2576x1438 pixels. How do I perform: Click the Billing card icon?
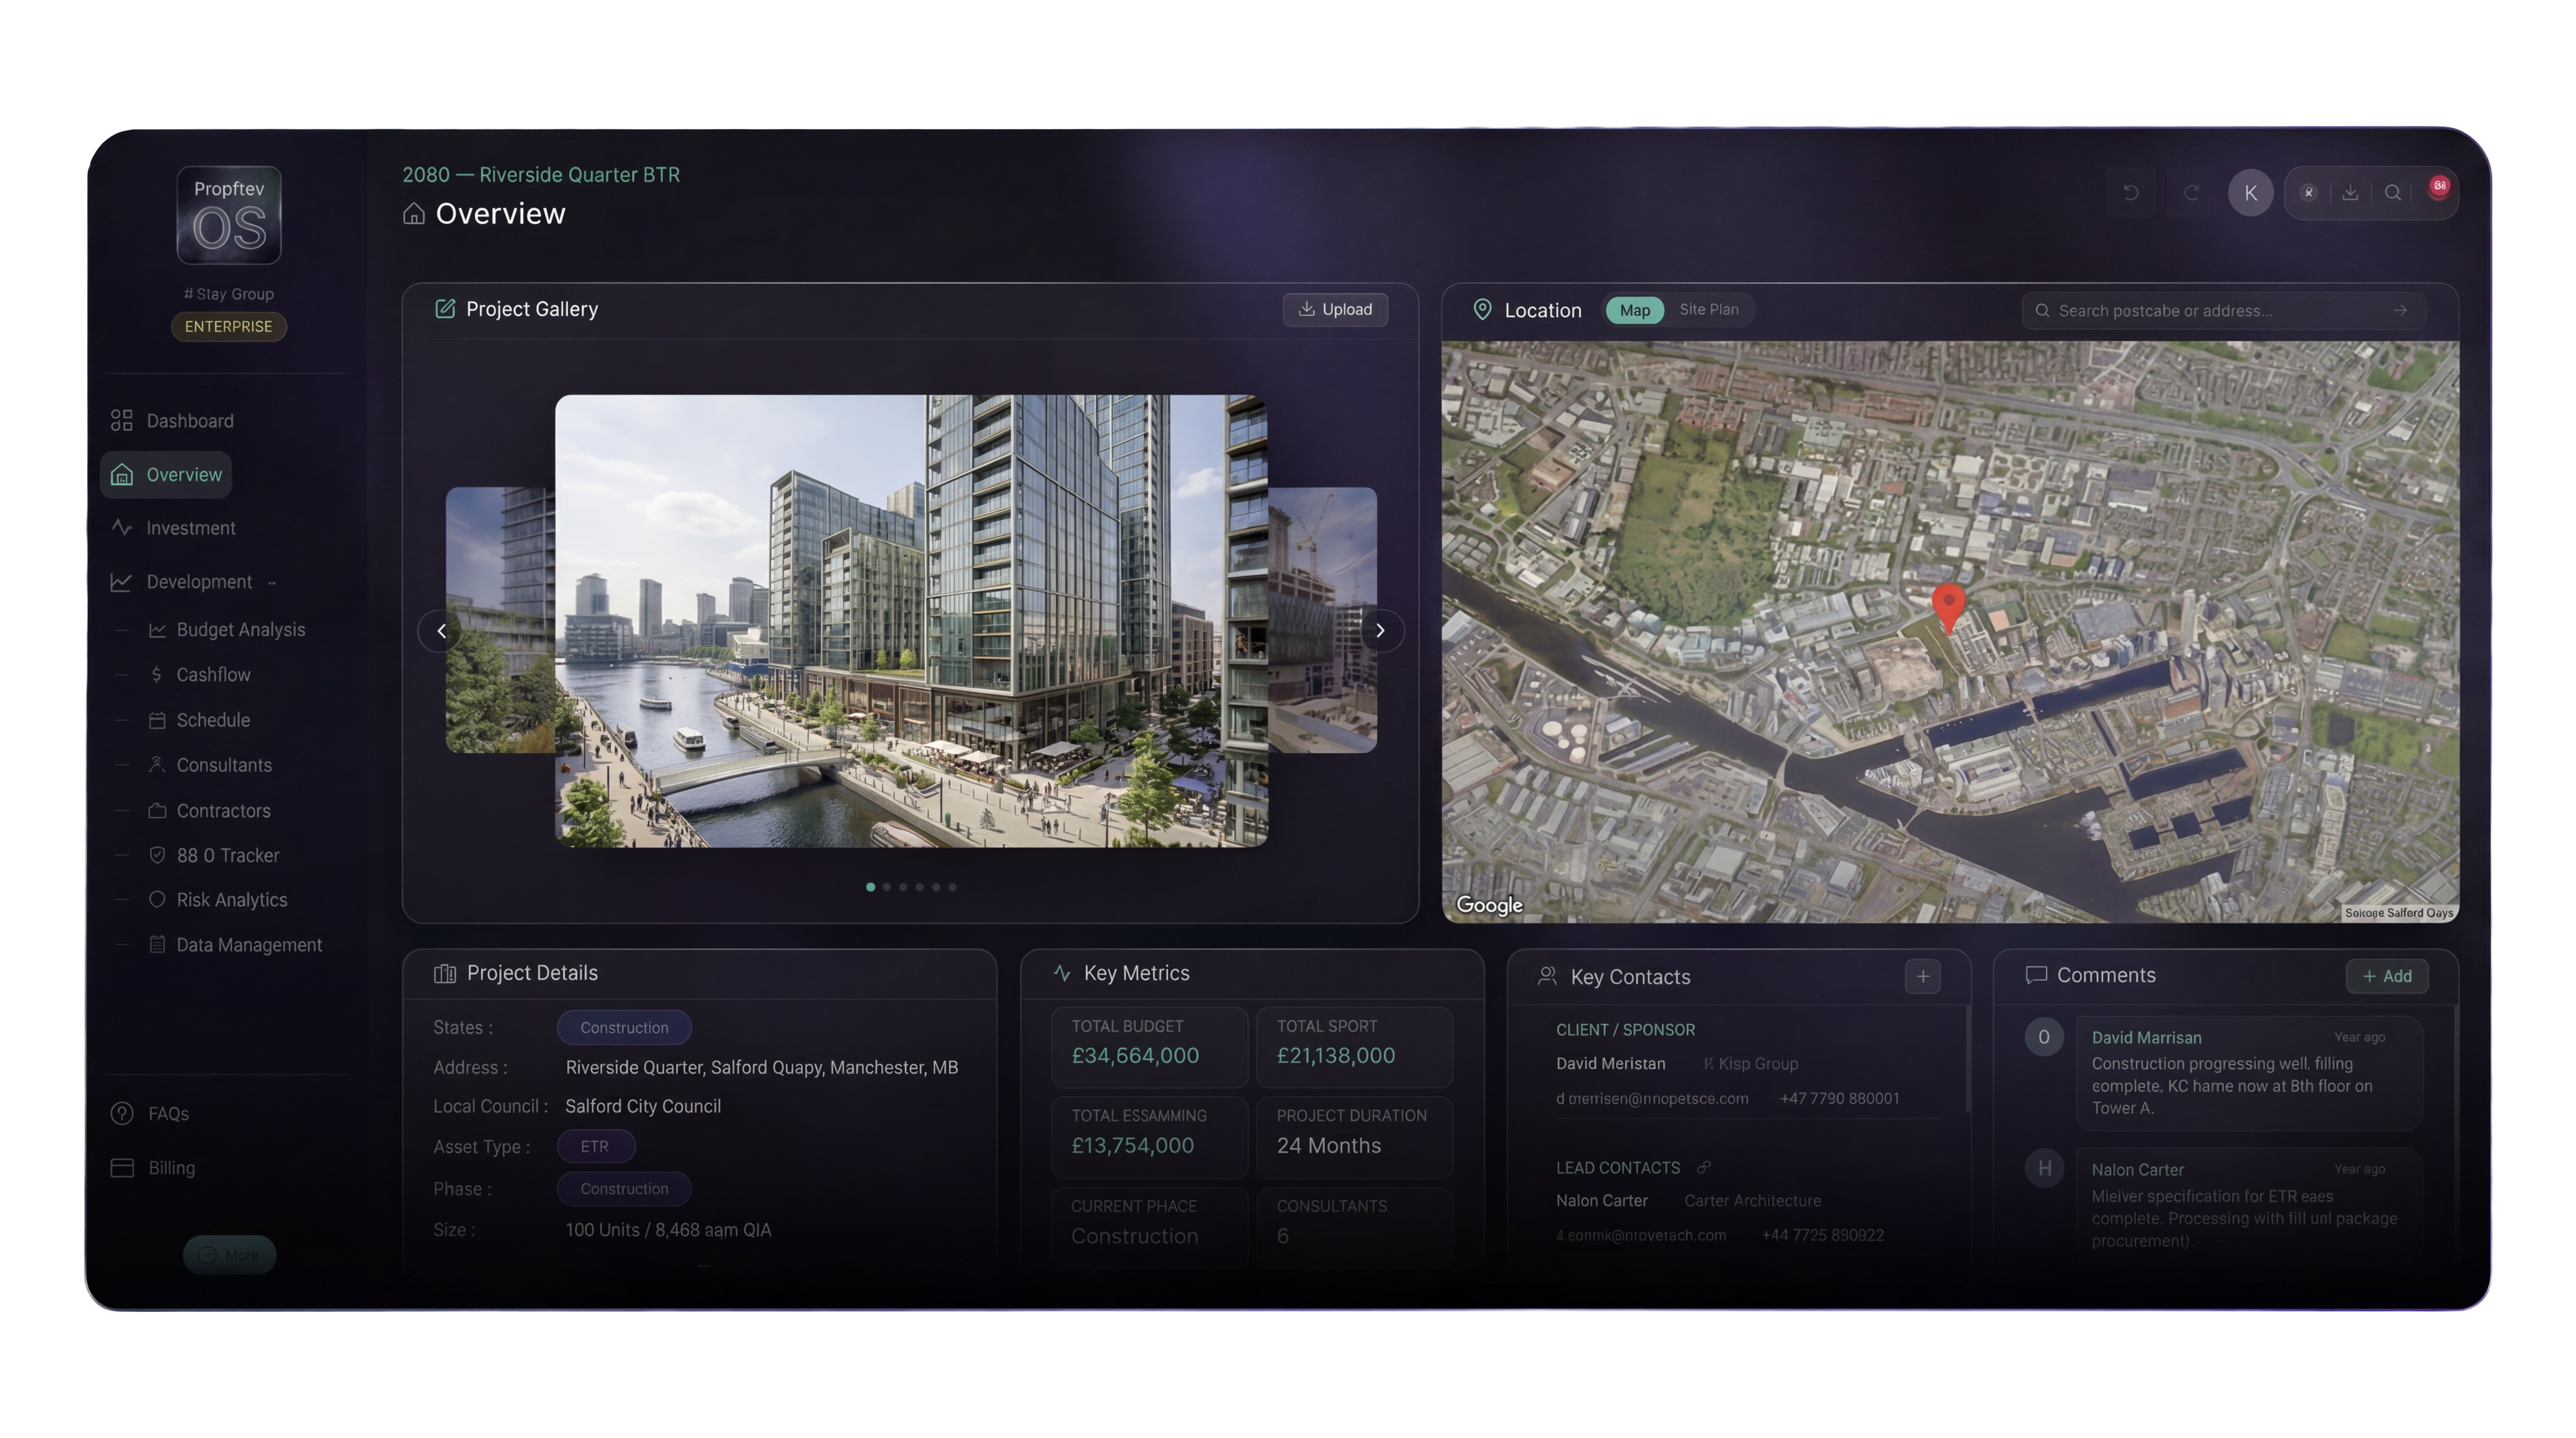pos(122,1168)
